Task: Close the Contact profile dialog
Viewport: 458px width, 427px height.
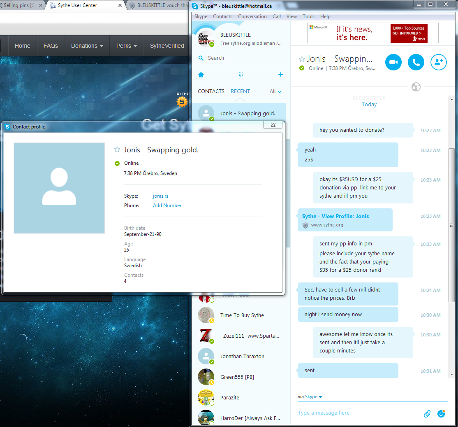Action: pos(273,125)
